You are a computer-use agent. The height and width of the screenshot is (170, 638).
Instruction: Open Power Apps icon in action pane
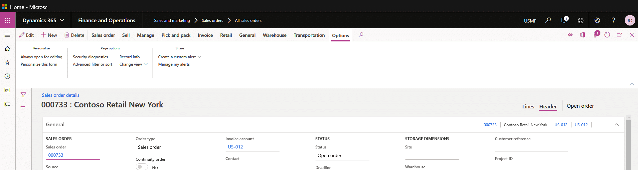click(570, 35)
